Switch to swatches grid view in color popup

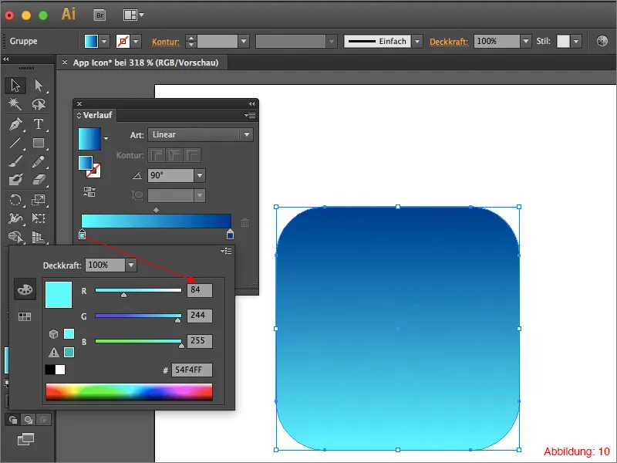(25, 316)
